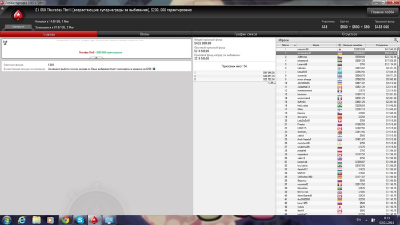Click the Sweden flag beside pleasepick
Viewport: 400px width, 225px height.
[x=340, y=61]
